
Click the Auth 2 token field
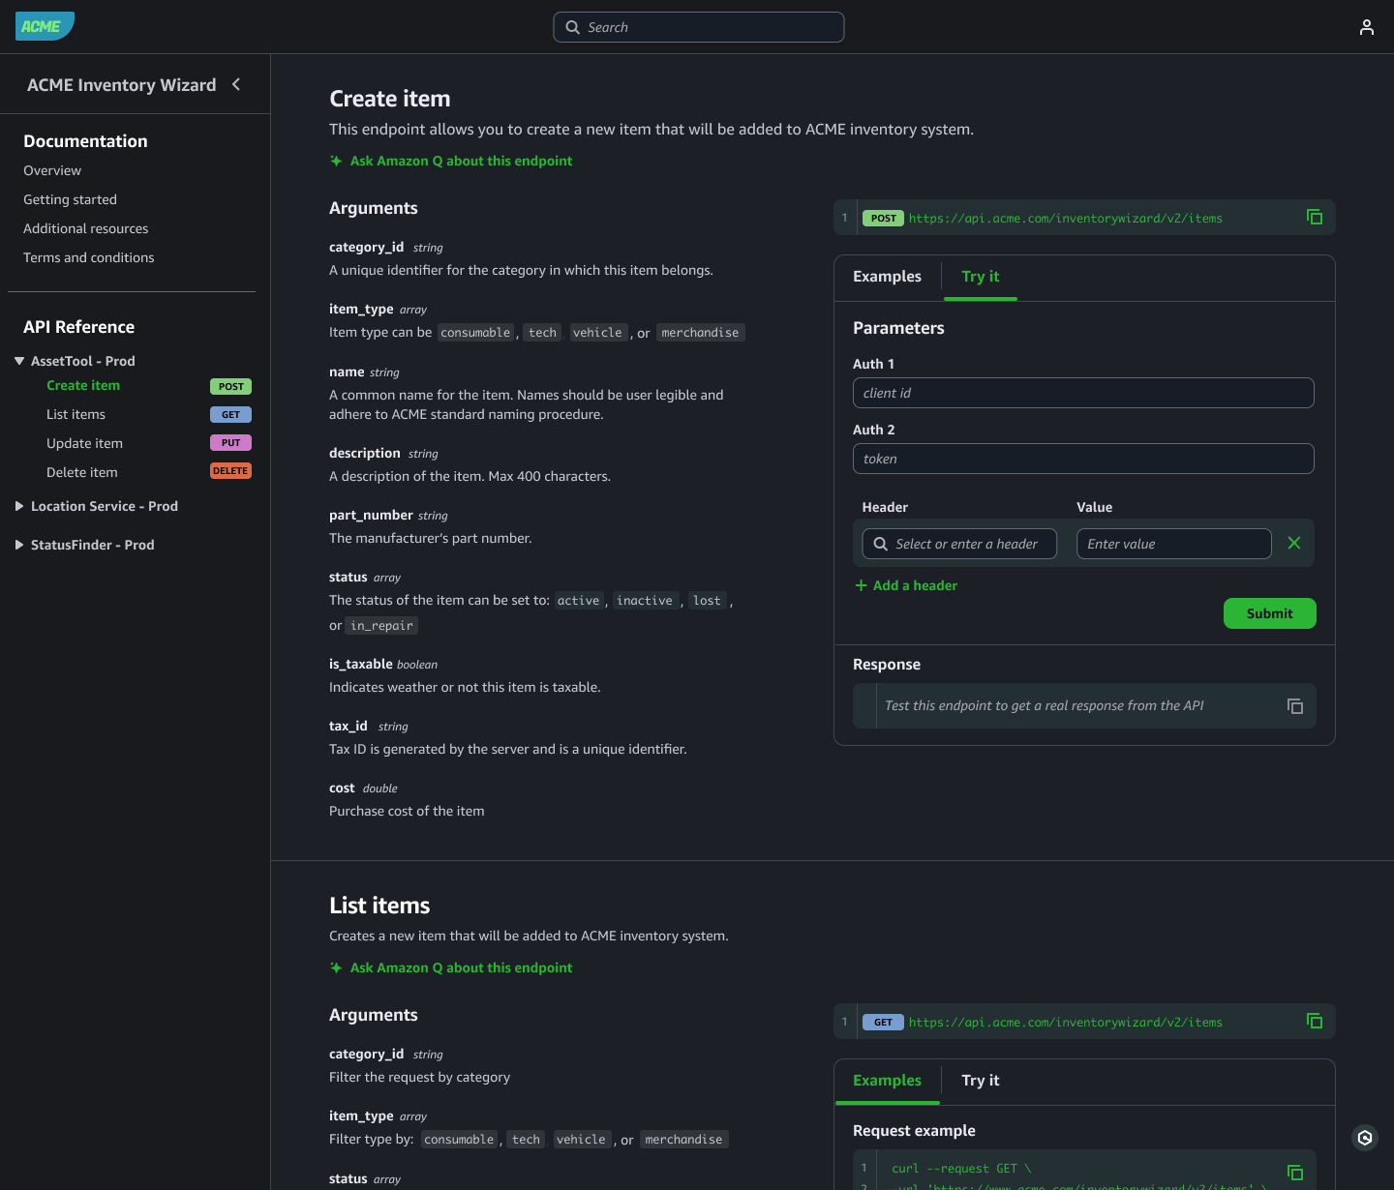[1083, 459]
